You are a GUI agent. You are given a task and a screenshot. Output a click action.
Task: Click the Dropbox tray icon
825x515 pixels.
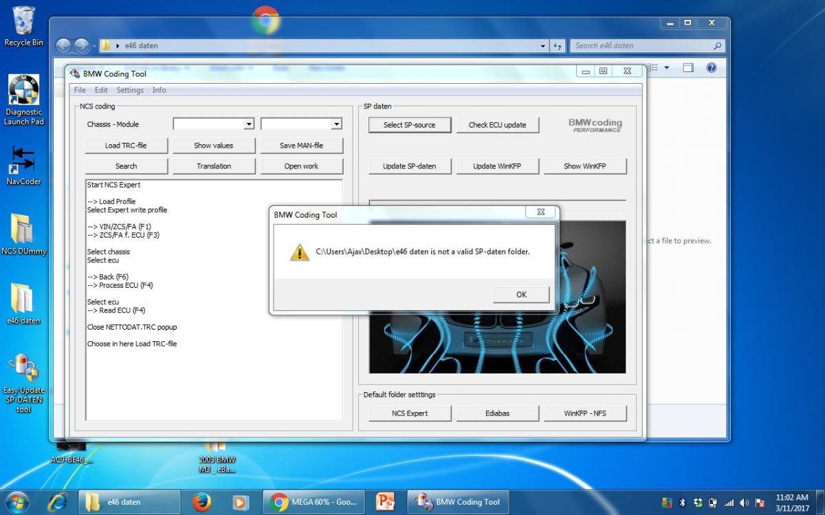[698, 503]
